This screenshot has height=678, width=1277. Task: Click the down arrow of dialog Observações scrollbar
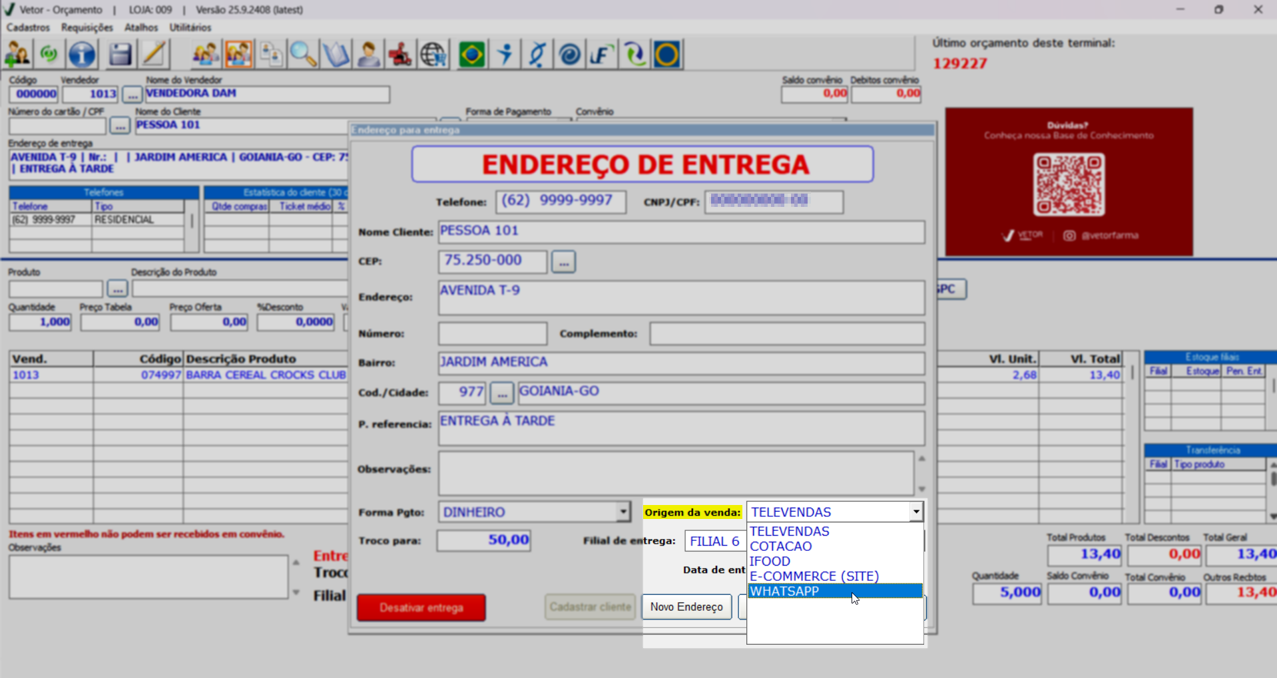(921, 489)
